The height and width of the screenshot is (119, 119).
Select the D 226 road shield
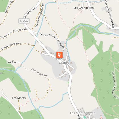24,21
